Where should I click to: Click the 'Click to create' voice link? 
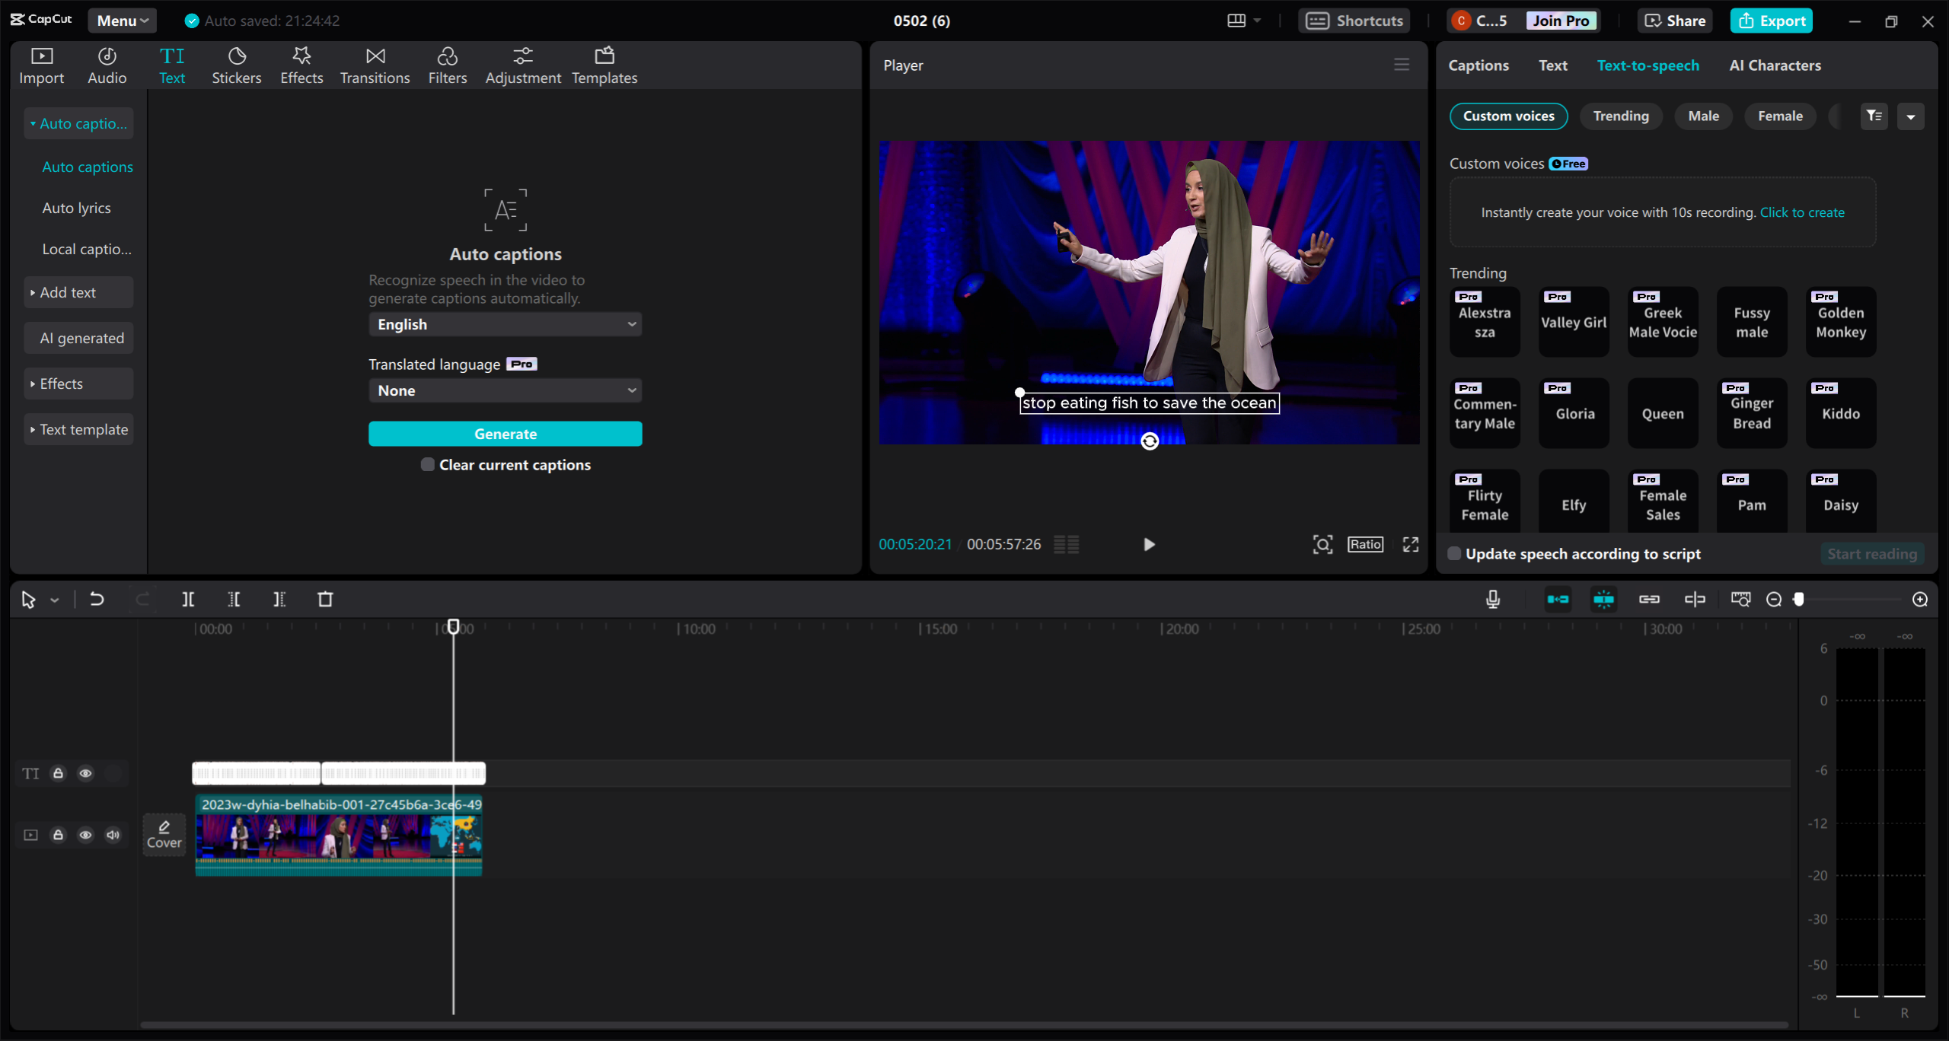pos(1802,212)
